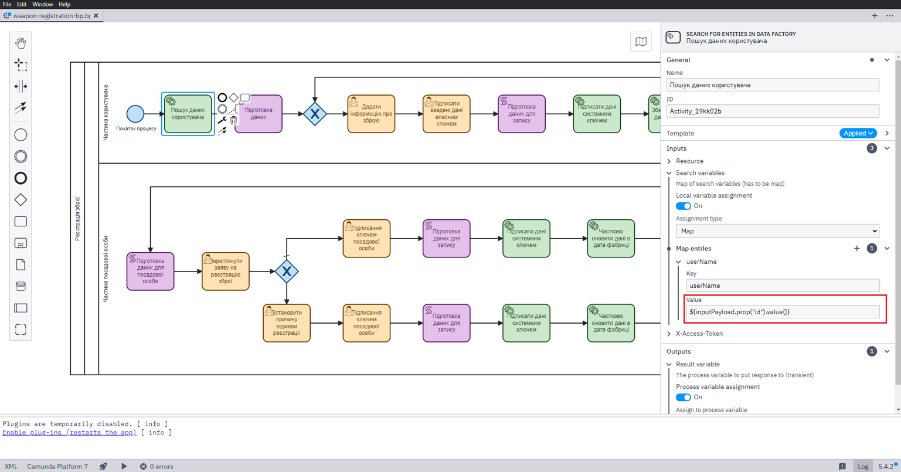Click the Value input field

[783, 312]
